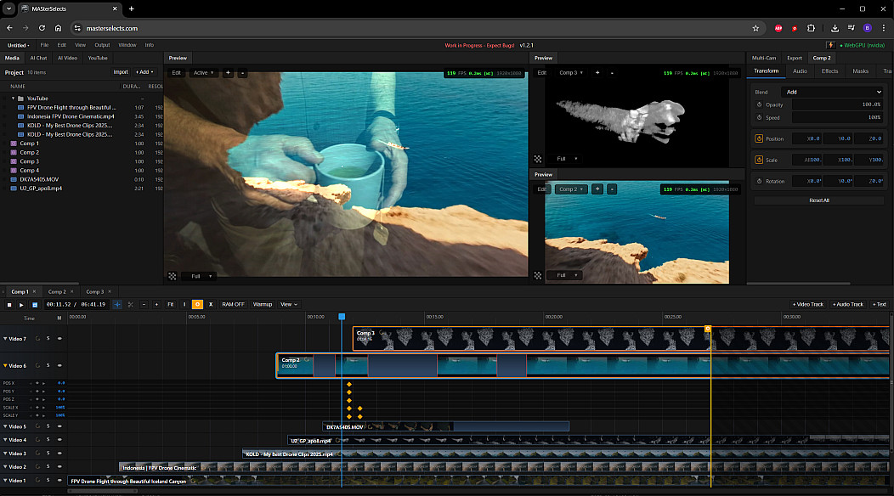Screen dimensions: 894x496
Task: Click the orange marker on the timeline ruler
Action: 707,328
